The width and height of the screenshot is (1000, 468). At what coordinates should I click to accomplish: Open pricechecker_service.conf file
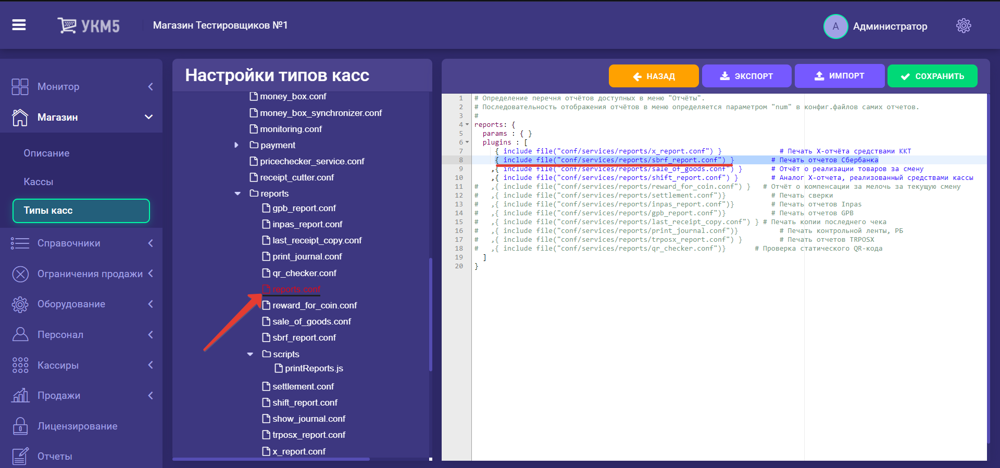click(x=312, y=161)
